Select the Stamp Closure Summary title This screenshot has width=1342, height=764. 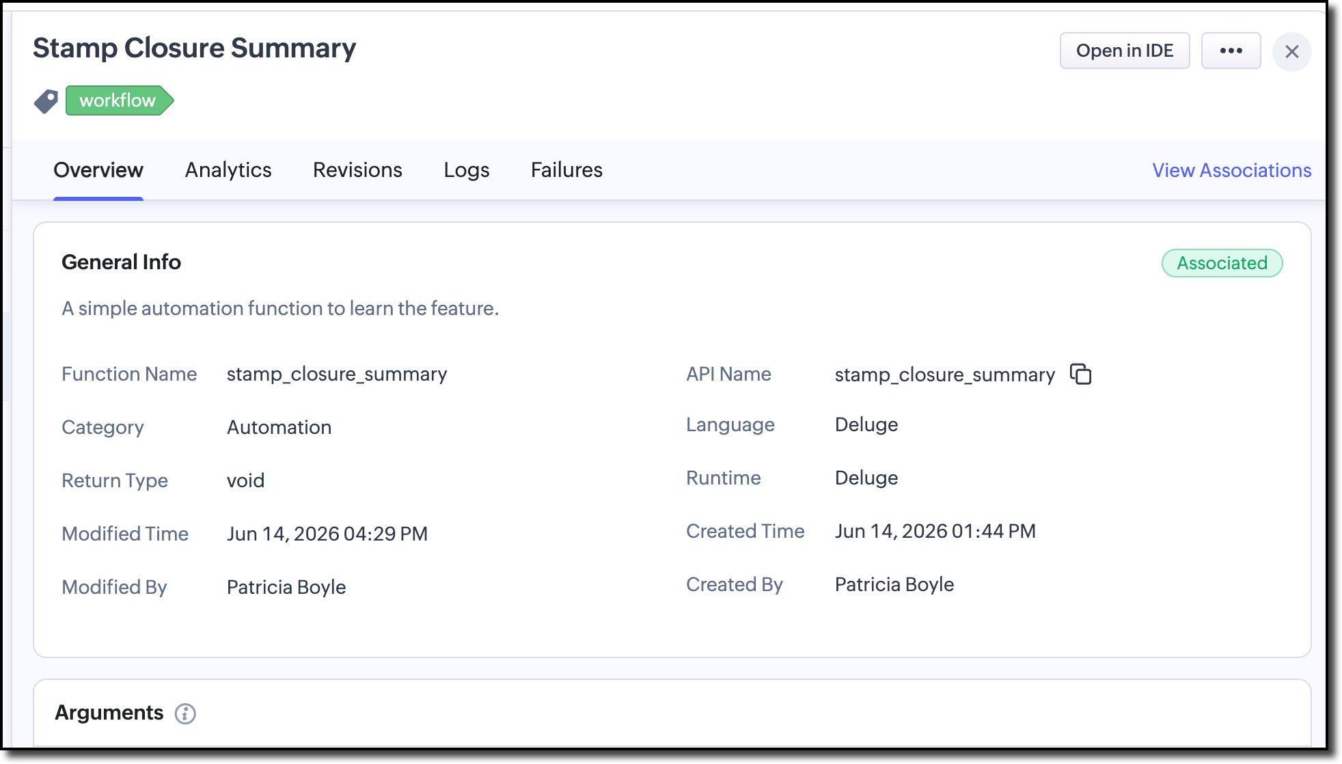[195, 49]
